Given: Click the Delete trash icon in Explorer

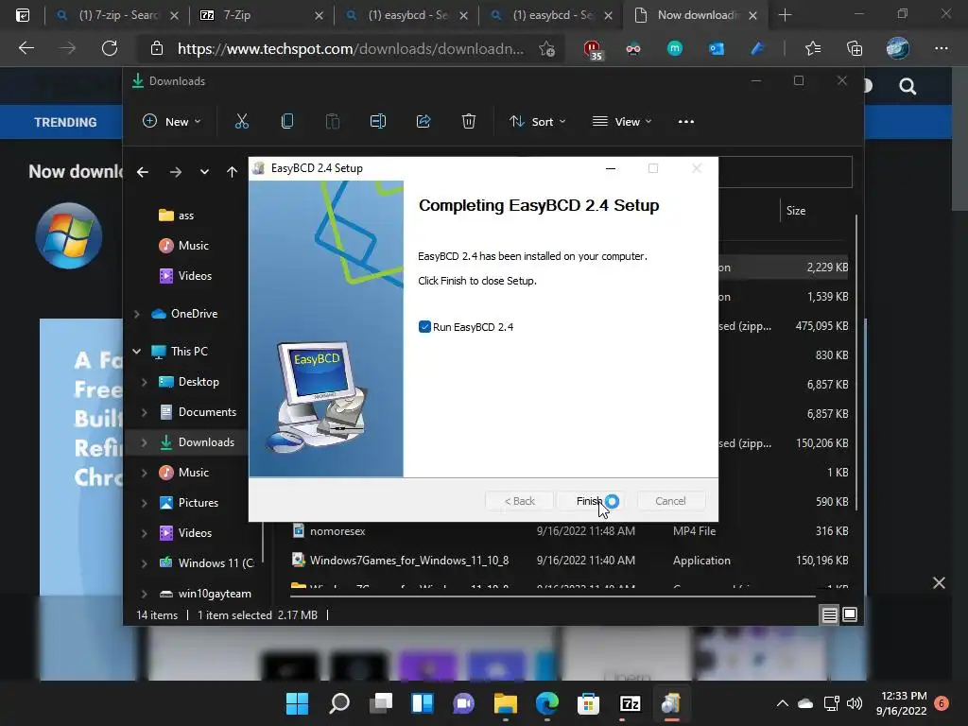Looking at the screenshot, I should click(469, 122).
